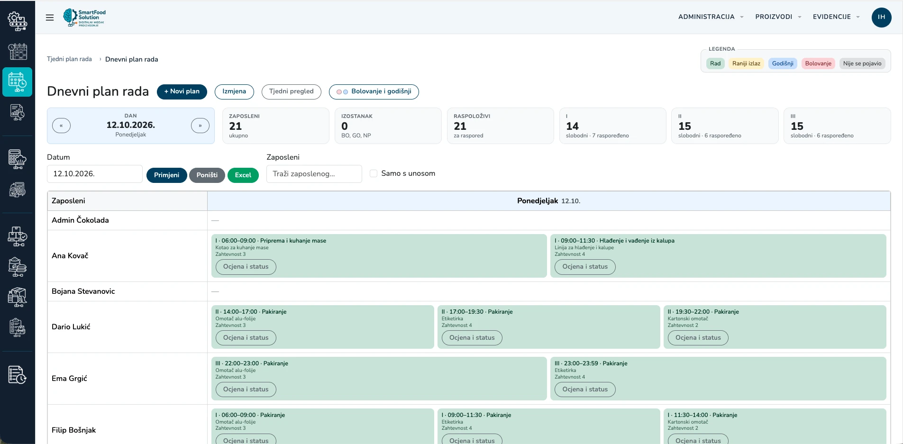Open the IH user avatar
The width and height of the screenshot is (903, 444).
click(x=881, y=17)
